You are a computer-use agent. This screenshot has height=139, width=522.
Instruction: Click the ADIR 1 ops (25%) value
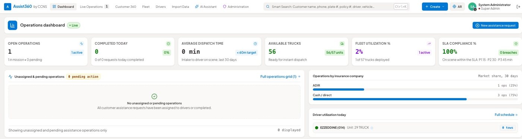[x=507, y=85]
